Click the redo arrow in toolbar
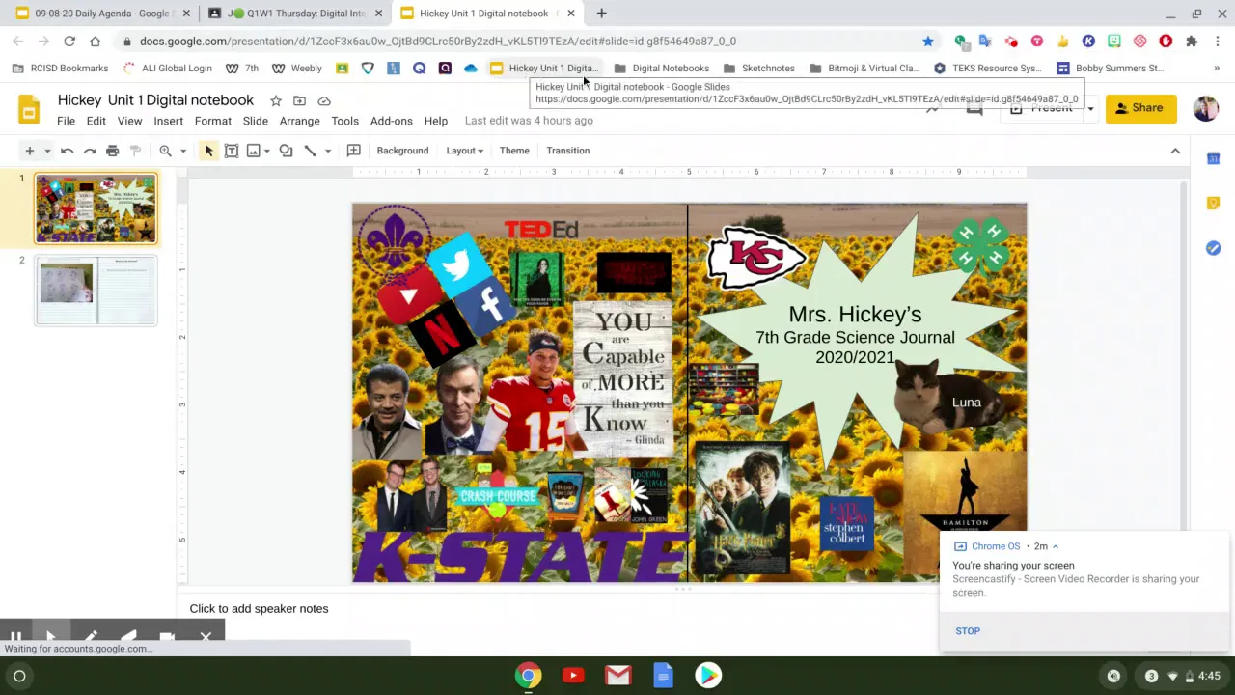 [90, 151]
